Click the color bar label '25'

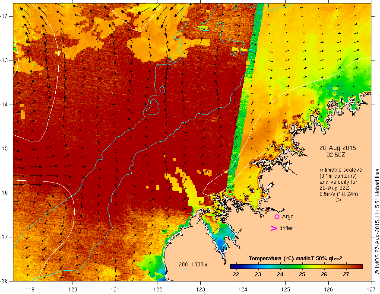tap(302, 275)
